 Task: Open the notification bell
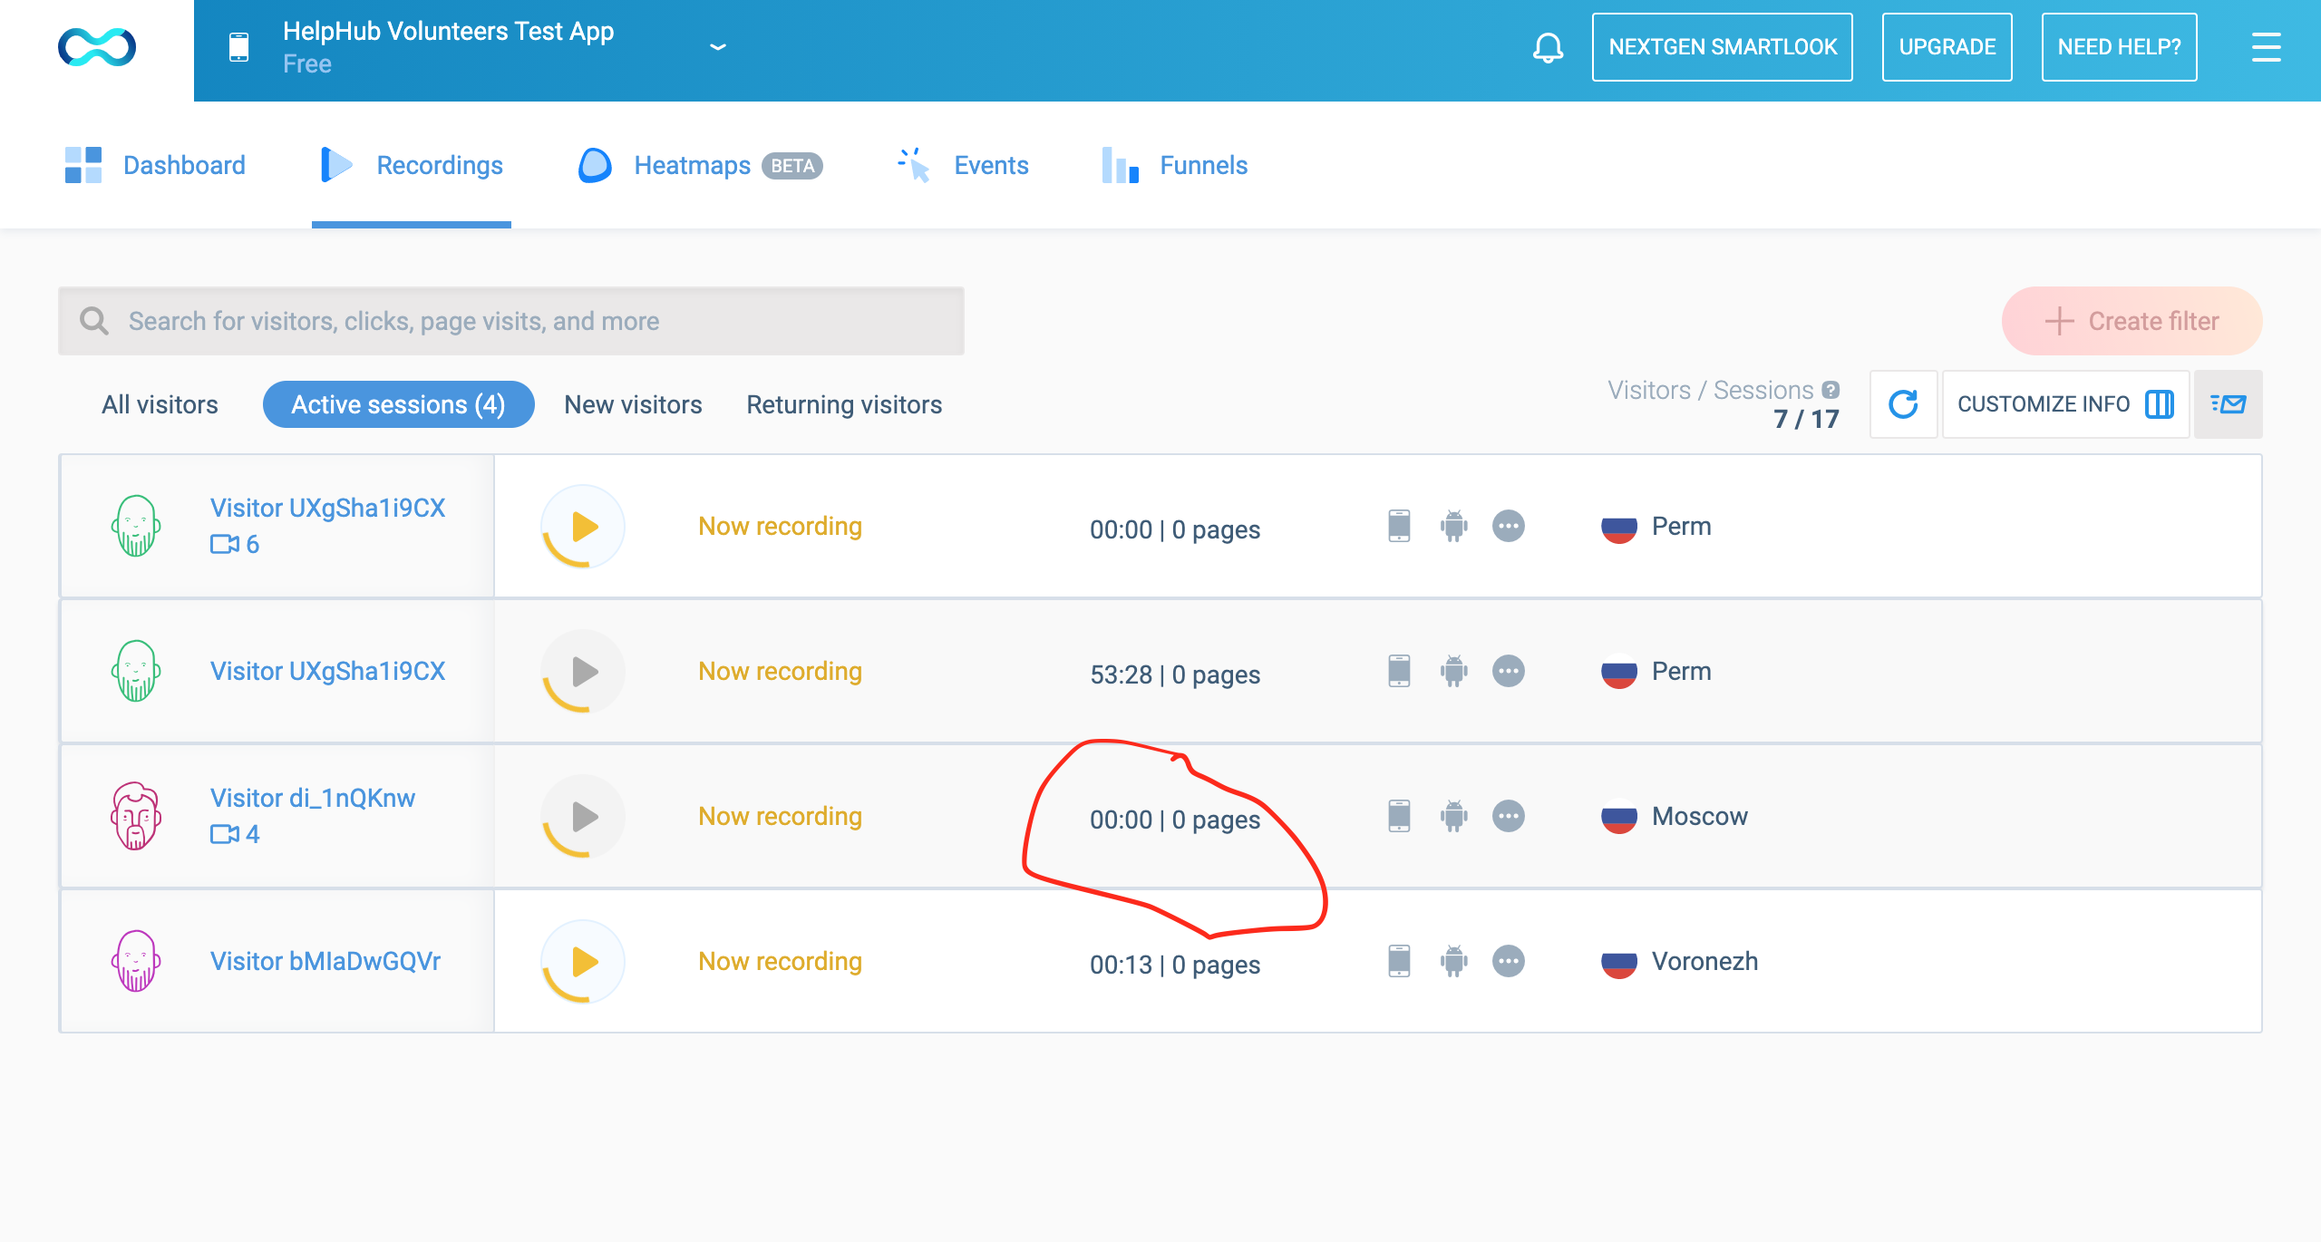point(1548,47)
